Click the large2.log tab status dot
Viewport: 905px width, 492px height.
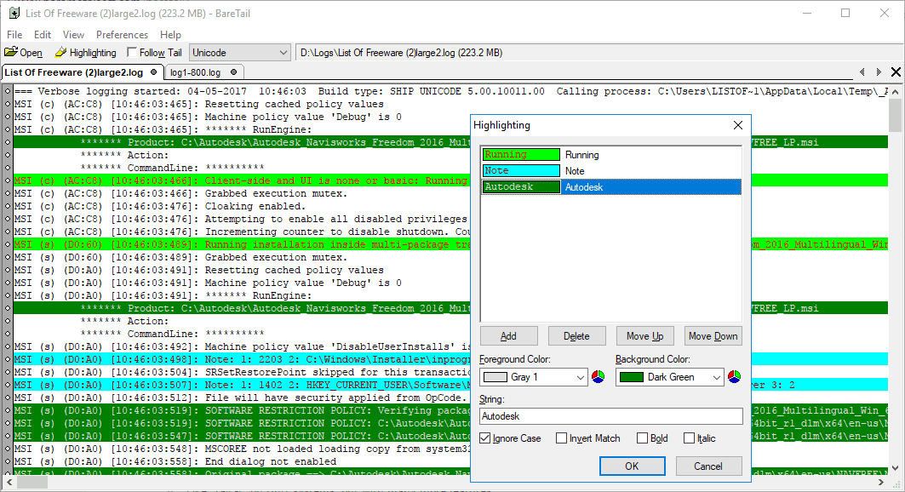tap(153, 72)
